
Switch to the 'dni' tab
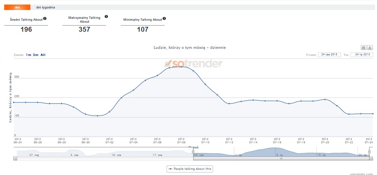point(17,7)
